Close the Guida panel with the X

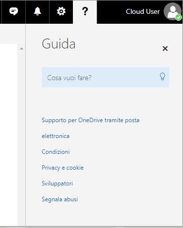point(165,48)
